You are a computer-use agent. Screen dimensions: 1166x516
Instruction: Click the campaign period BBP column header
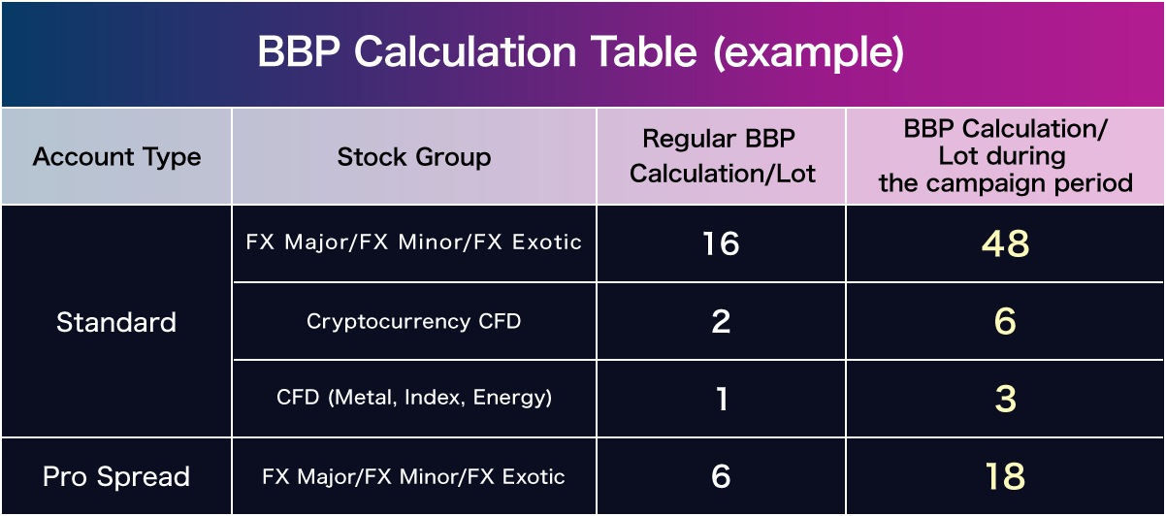click(x=1005, y=156)
